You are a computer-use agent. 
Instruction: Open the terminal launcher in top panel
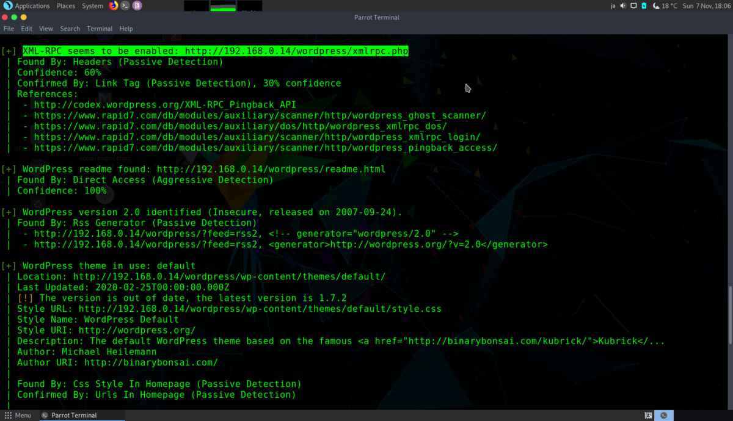[x=125, y=5]
